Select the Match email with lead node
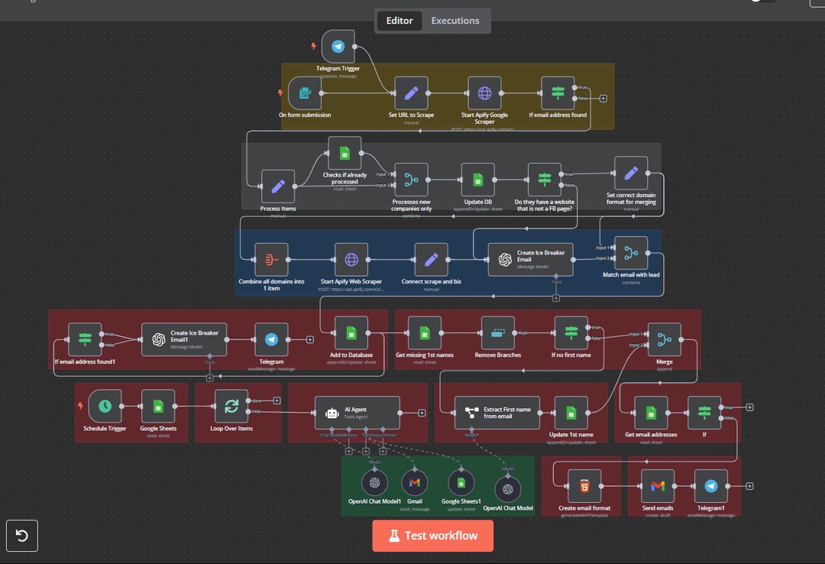The width and height of the screenshot is (825, 564). (631, 253)
